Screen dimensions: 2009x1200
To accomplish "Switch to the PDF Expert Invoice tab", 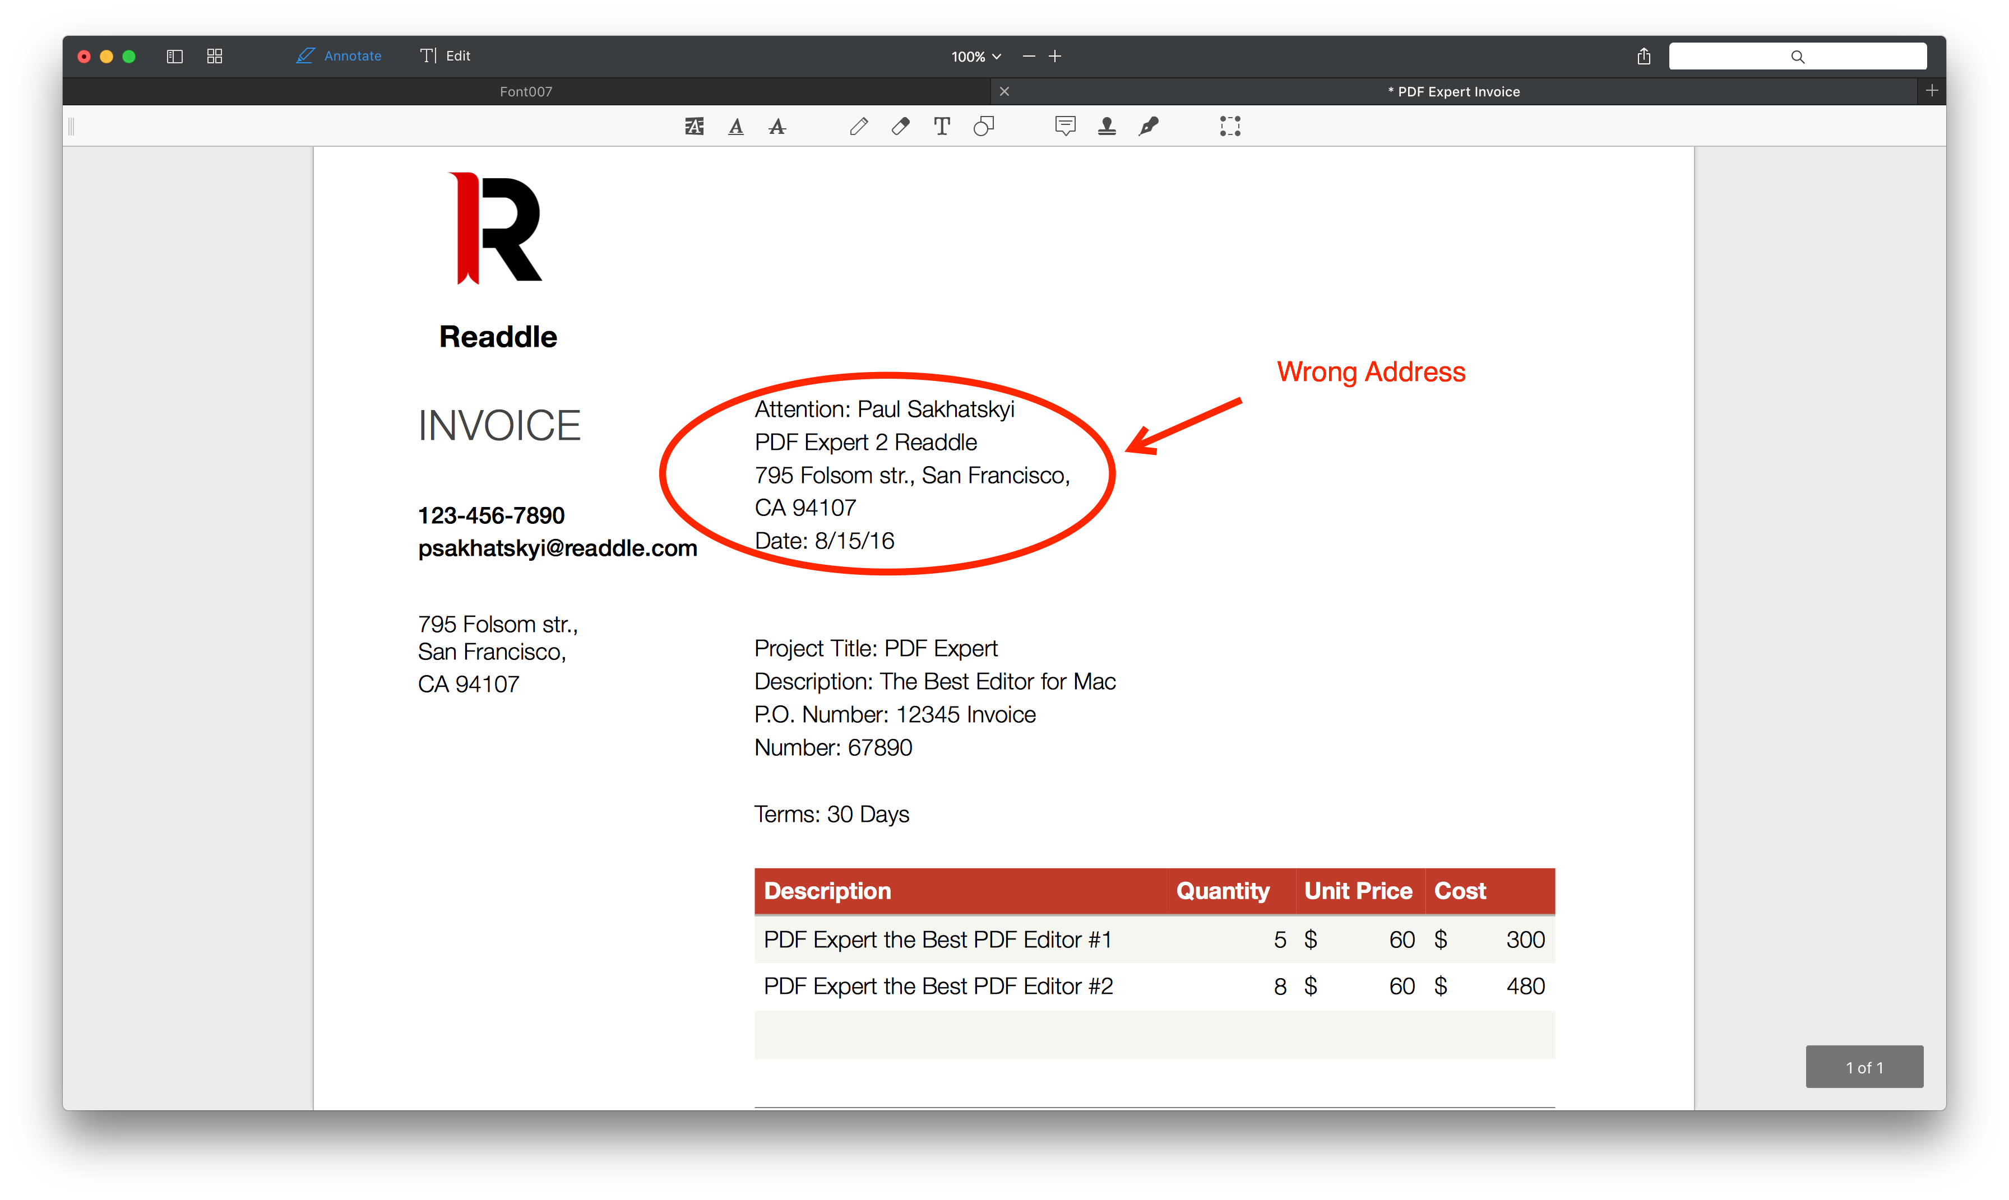I will coord(1454,91).
